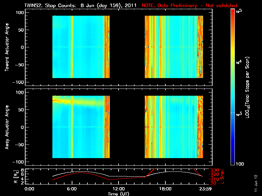This screenshot has width=262, height=196.
Task: Click the 'Toward Actuator Angle' axis label
Action: click(7, 47)
